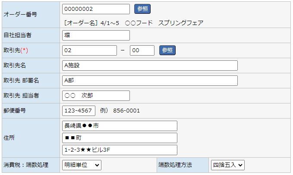Click the オーダー番号 field containing 00000002
Screen dimensions: 293x175
pos(96,9)
